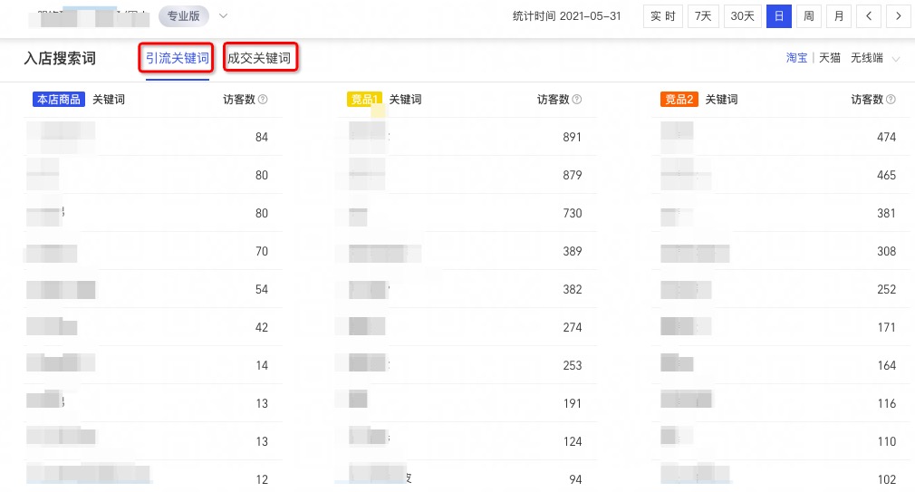The height and width of the screenshot is (492, 915).
Task: Click the 专业版 version badge
Action: click(183, 15)
